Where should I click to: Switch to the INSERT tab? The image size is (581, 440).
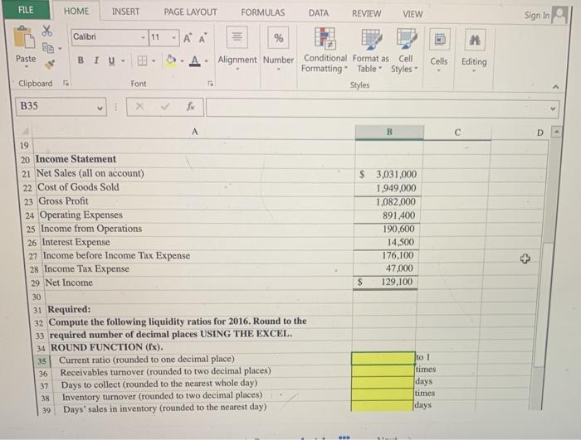click(125, 12)
